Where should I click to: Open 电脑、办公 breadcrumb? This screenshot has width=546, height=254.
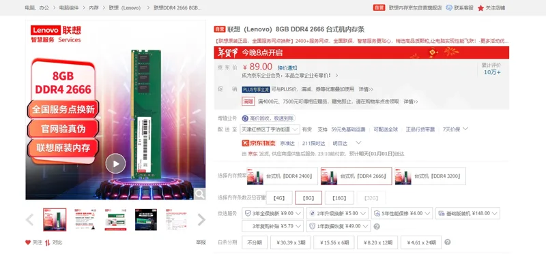click(37, 7)
